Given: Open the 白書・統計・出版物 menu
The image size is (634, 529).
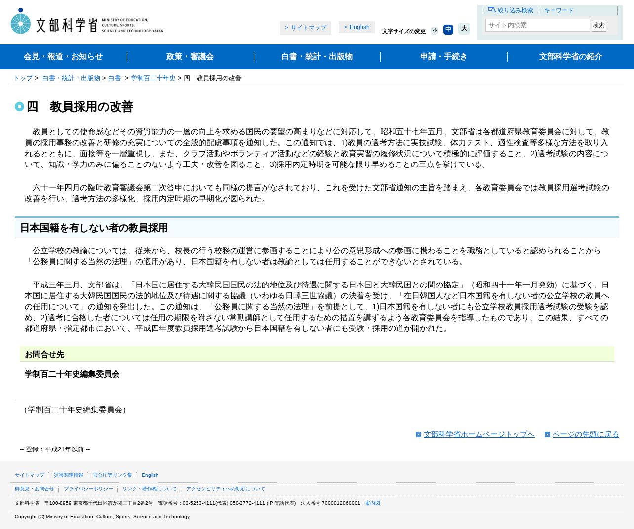Looking at the screenshot, I should (x=317, y=57).
